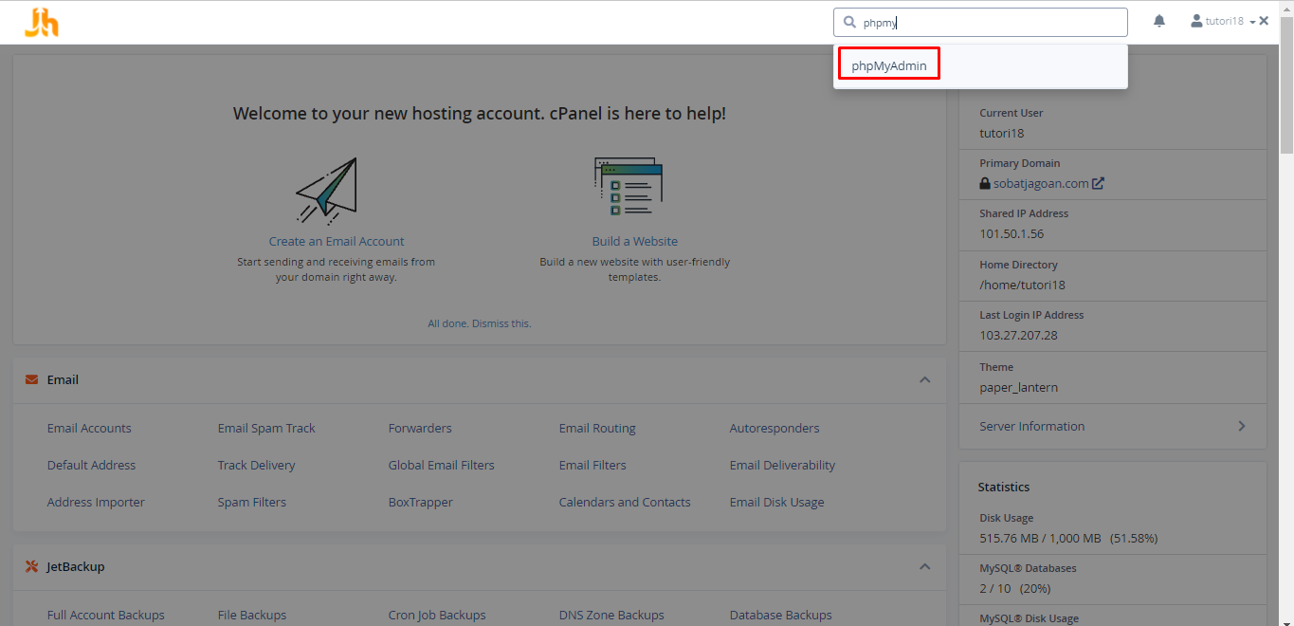Viewport: 1294px width, 626px height.
Task: Open Track Delivery
Action: click(x=256, y=465)
